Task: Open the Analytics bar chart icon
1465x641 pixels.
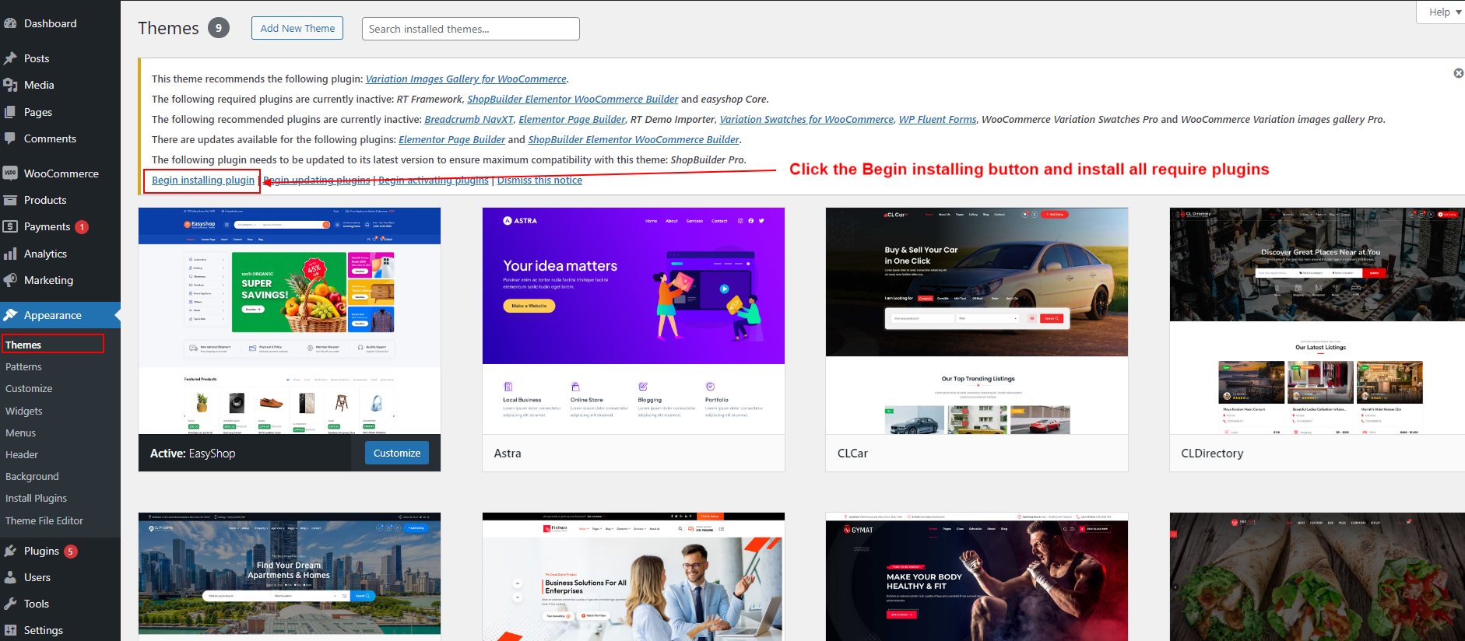Action: click(x=10, y=254)
